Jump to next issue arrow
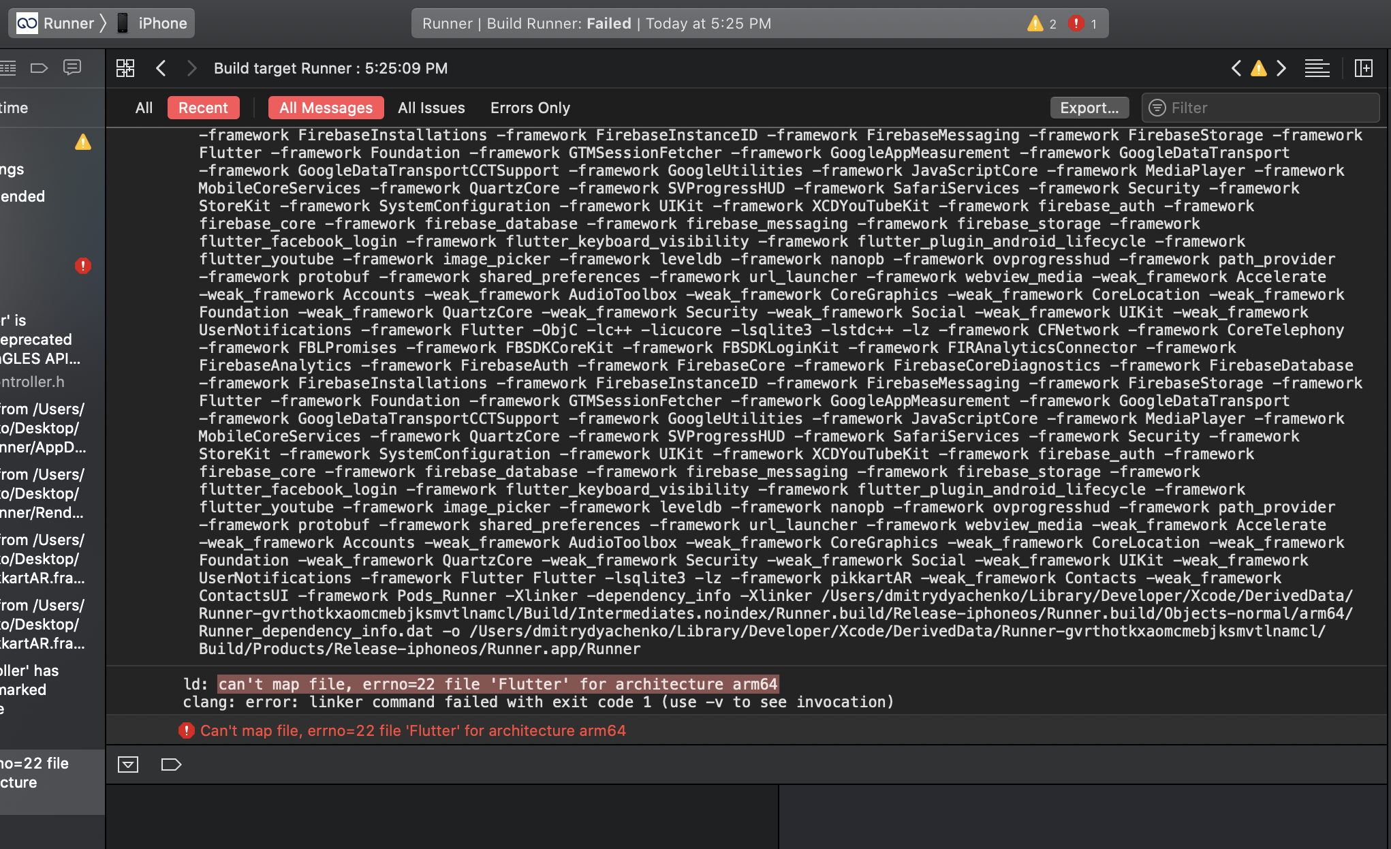The height and width of the screenshot is (849, 1391). (x=1281, y=68)
